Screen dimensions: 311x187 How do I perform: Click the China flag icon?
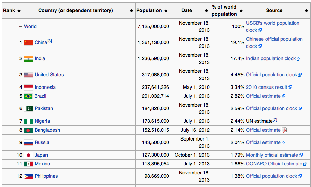[28, 43]
